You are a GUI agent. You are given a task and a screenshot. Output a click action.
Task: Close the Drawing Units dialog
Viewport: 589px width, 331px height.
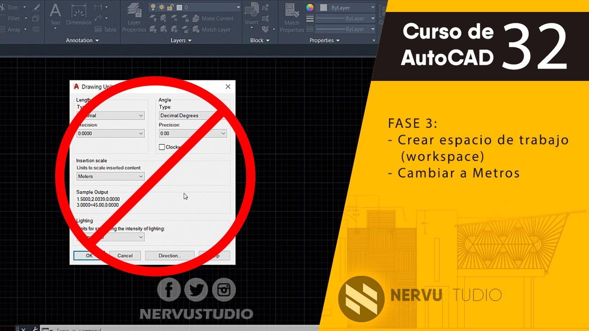tap(228, 86)
